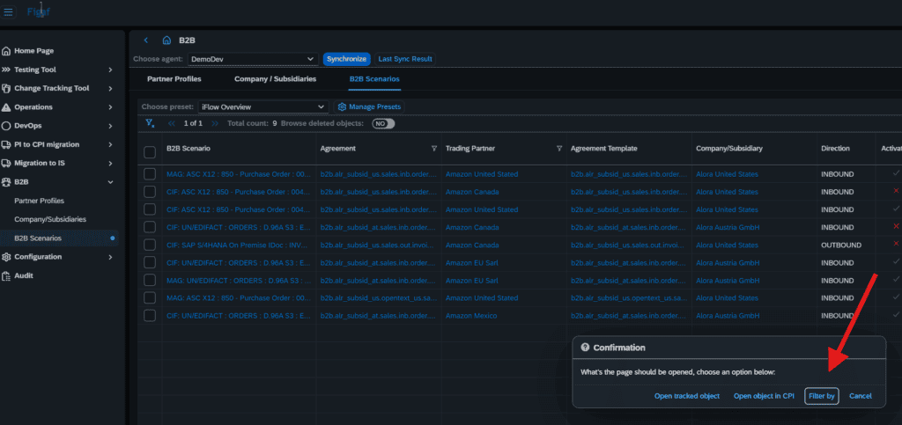902x425 pixels.
Task: Click the activated checkmark in the first MAG row
Action: tap(896, 173)
